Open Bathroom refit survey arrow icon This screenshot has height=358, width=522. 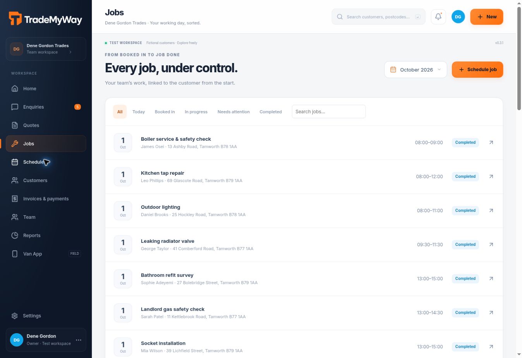[491, 278]
